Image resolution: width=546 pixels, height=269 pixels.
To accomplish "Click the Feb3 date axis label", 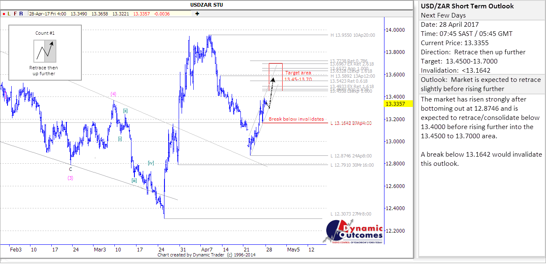I will point(15,250).
